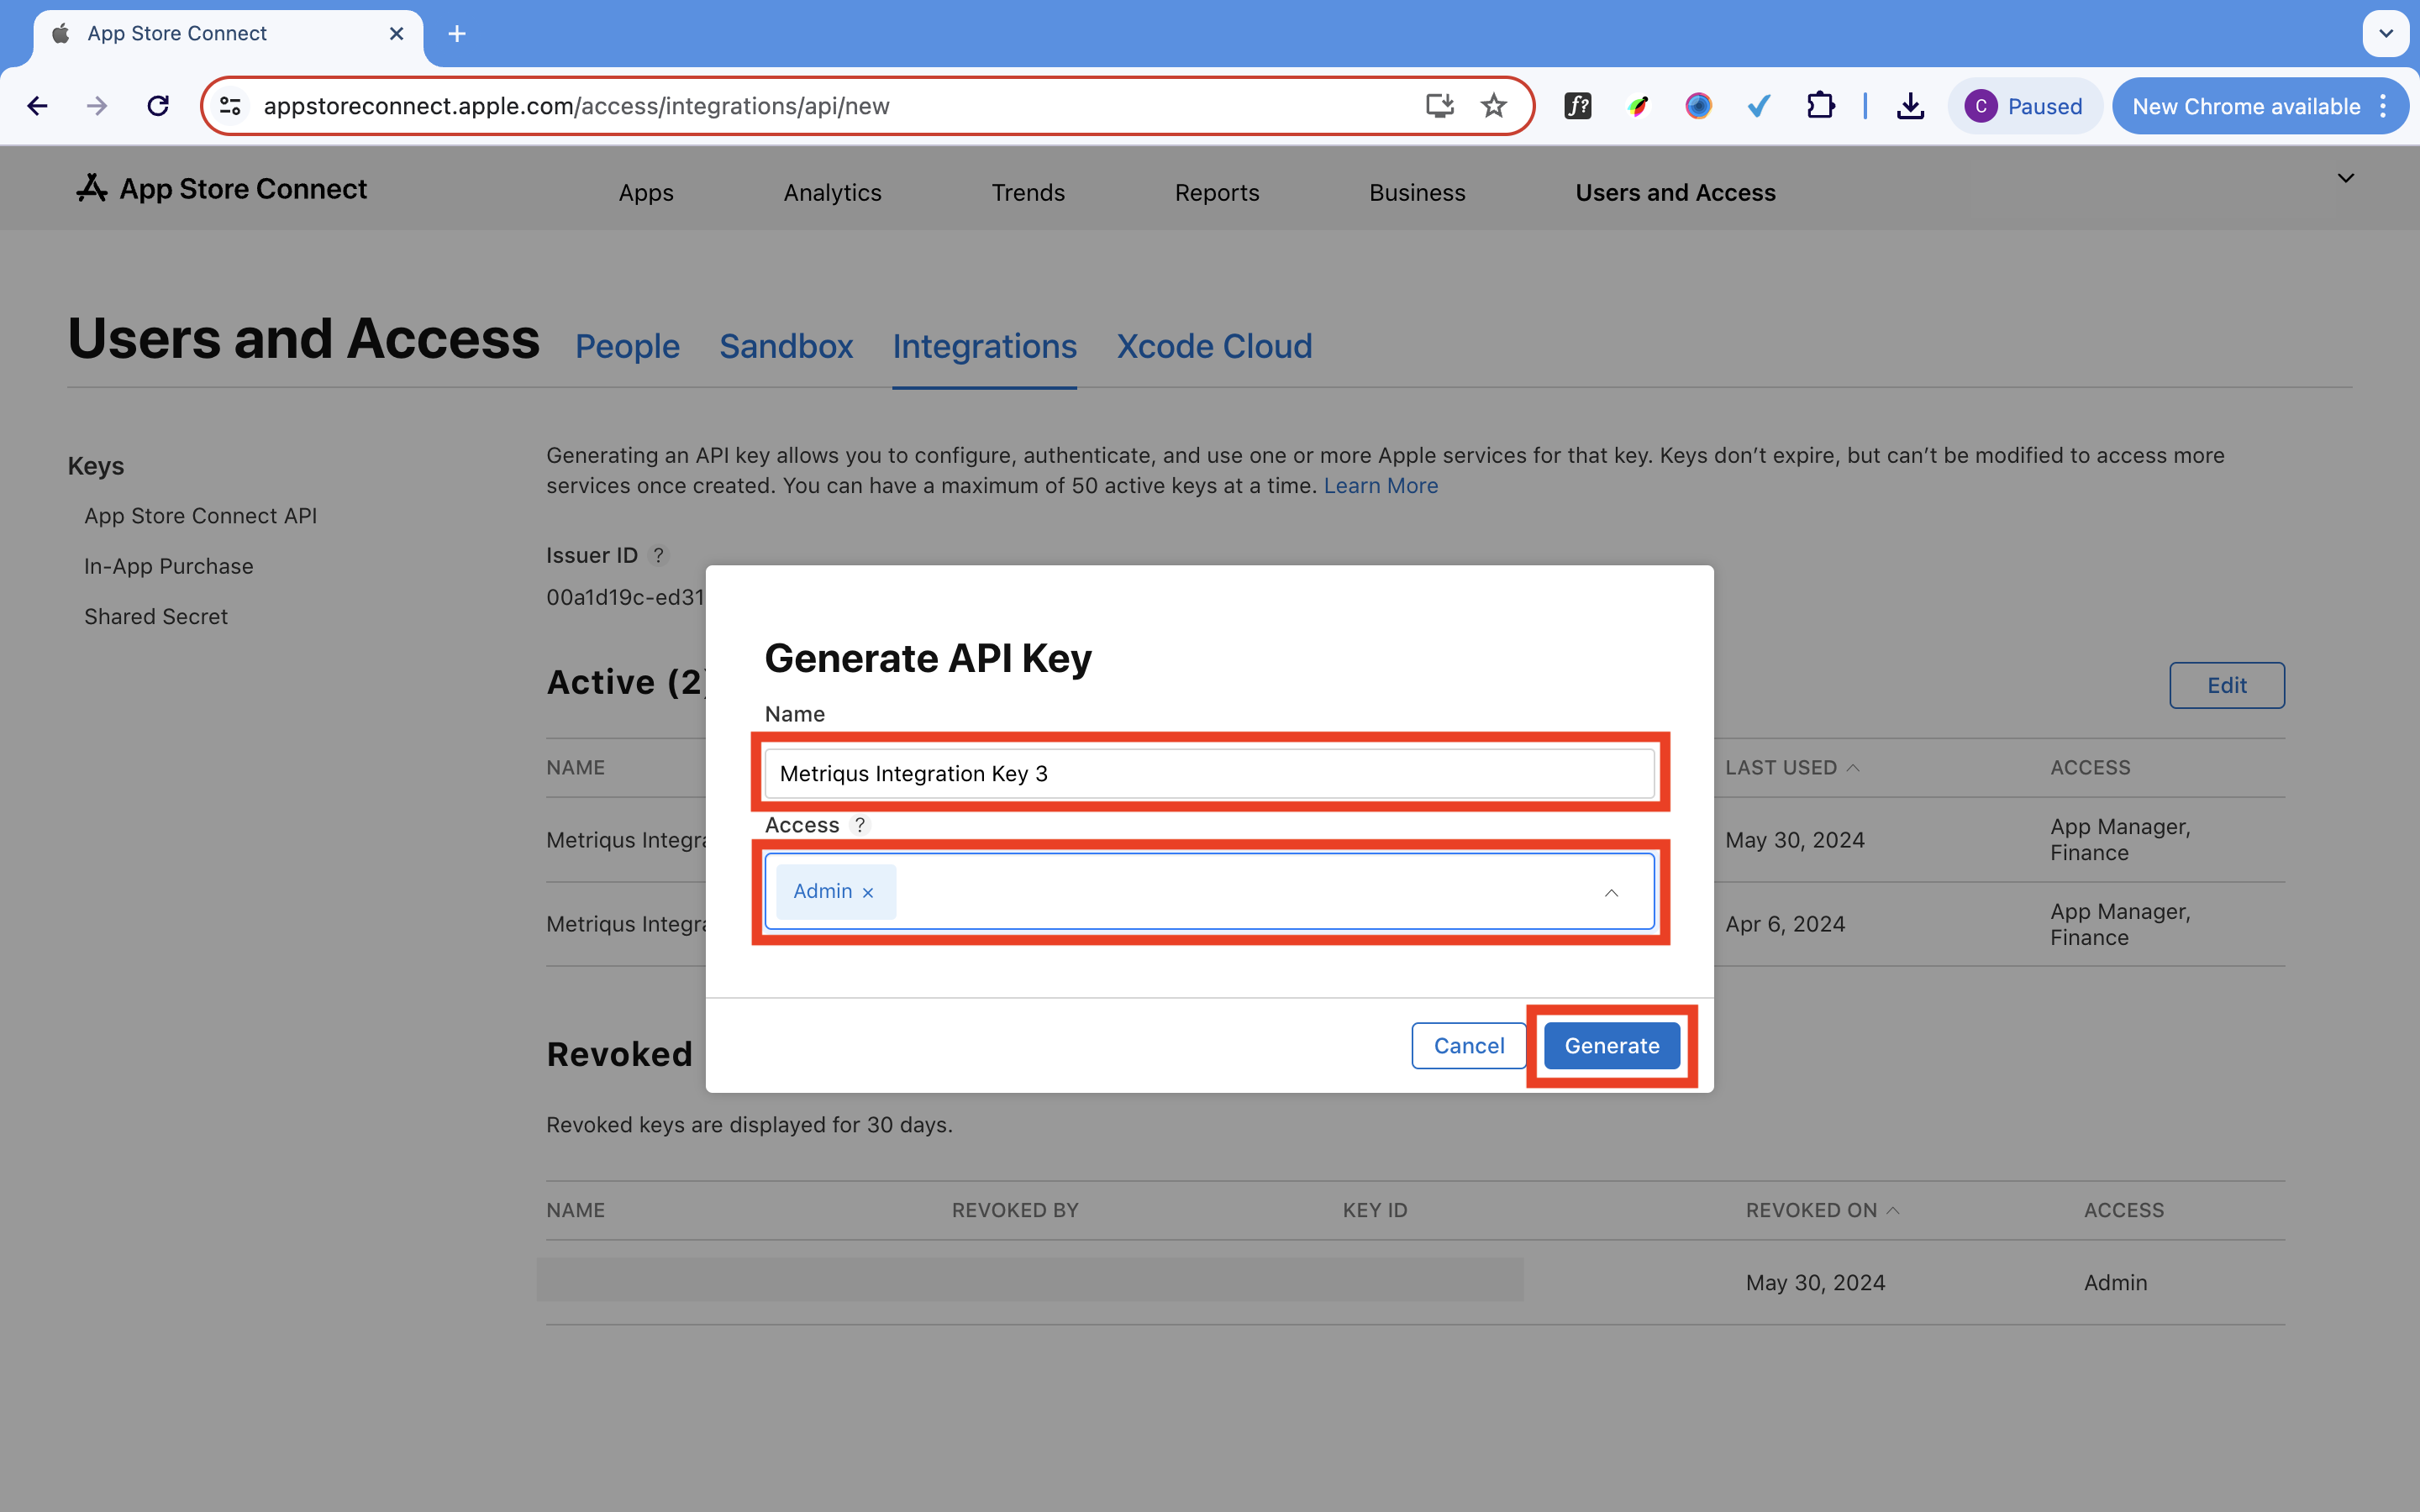The width and height of the screenshot is (2420, 1512).
Task: Open the tab search chevron
Action: (x=2386, y=34)
